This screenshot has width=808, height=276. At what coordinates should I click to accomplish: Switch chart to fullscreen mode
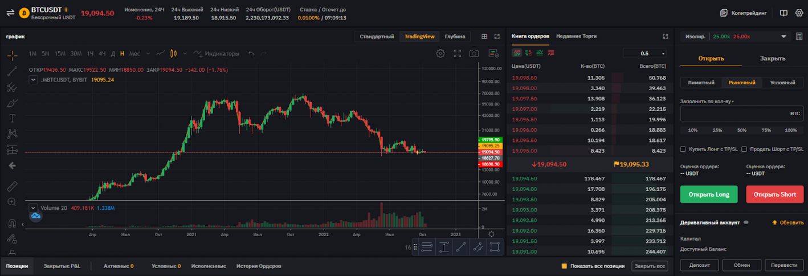pos(457,54)
